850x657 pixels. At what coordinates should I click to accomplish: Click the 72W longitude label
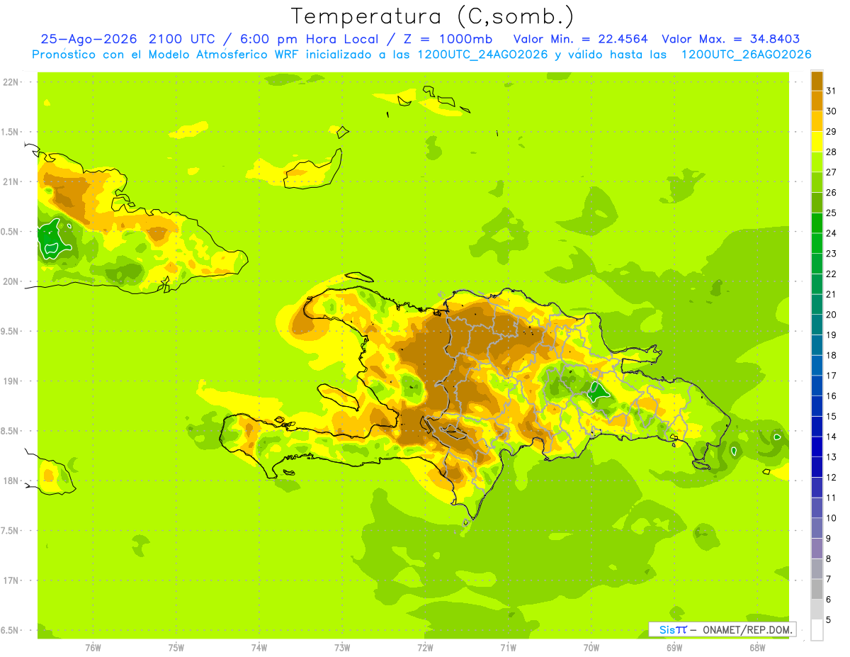point(425,647)
